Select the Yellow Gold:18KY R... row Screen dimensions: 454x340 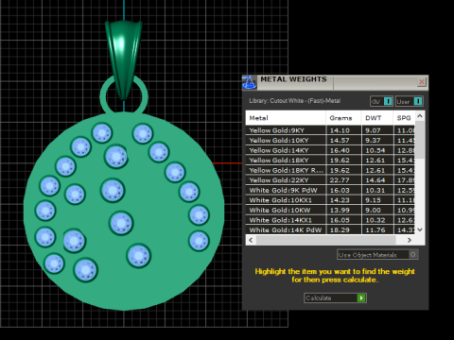(330, 170)
